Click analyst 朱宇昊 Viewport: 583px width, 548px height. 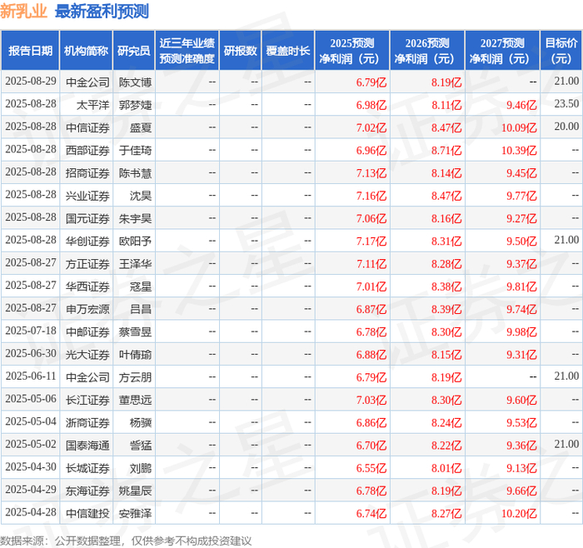coord(135,218)
